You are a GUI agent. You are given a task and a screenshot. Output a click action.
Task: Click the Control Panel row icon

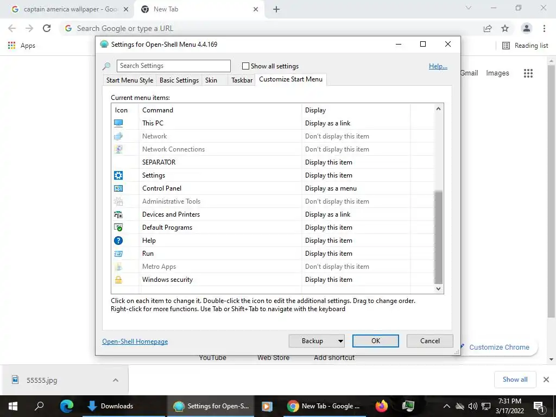coord(118,188)
